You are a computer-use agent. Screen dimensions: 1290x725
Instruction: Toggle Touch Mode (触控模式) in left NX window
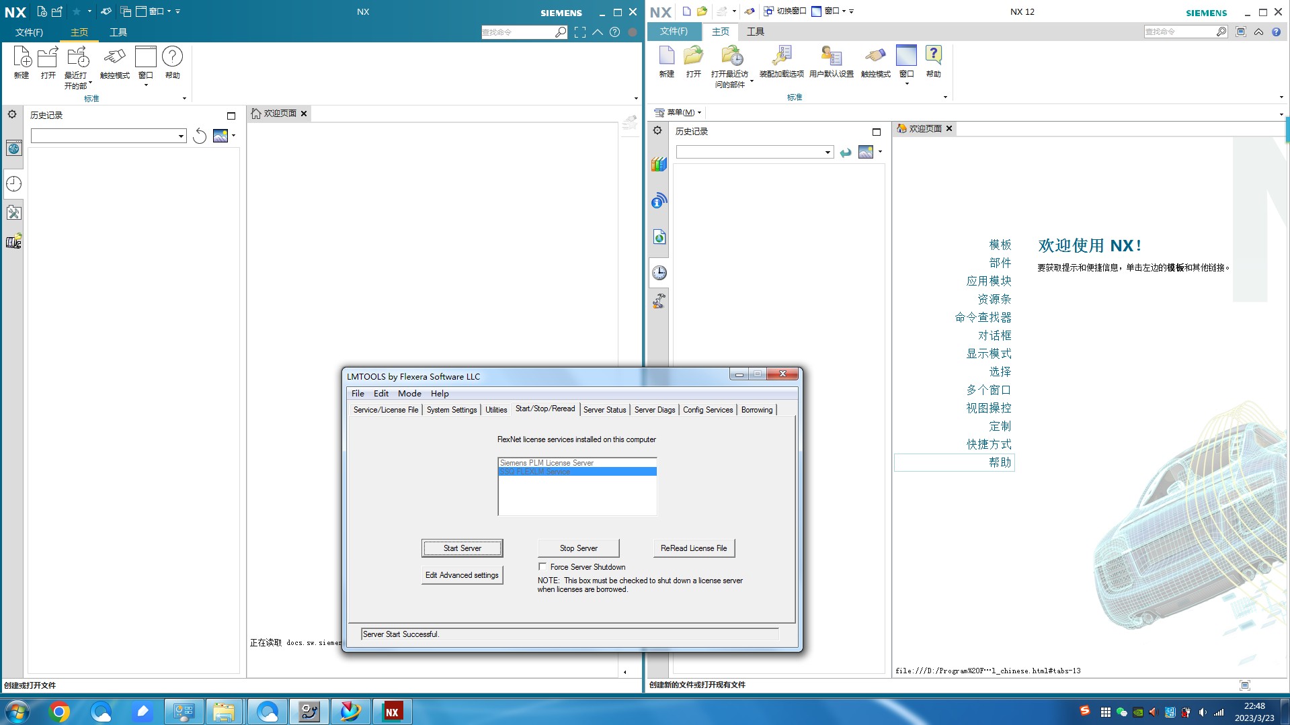(x=114, y=62)
